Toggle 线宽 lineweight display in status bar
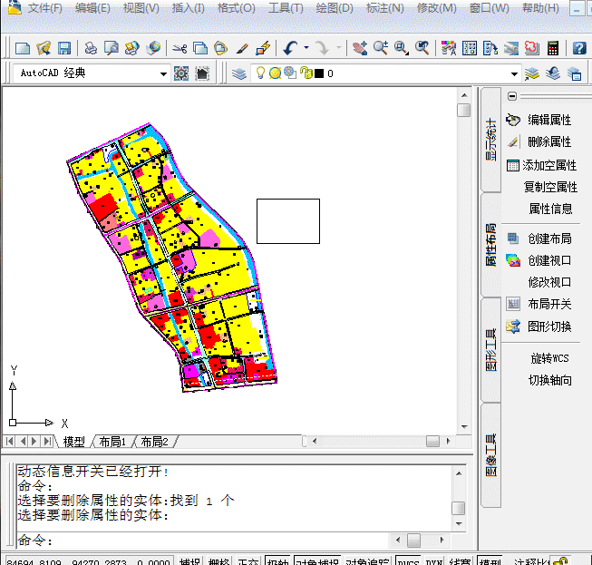 (x=460, y=560)
